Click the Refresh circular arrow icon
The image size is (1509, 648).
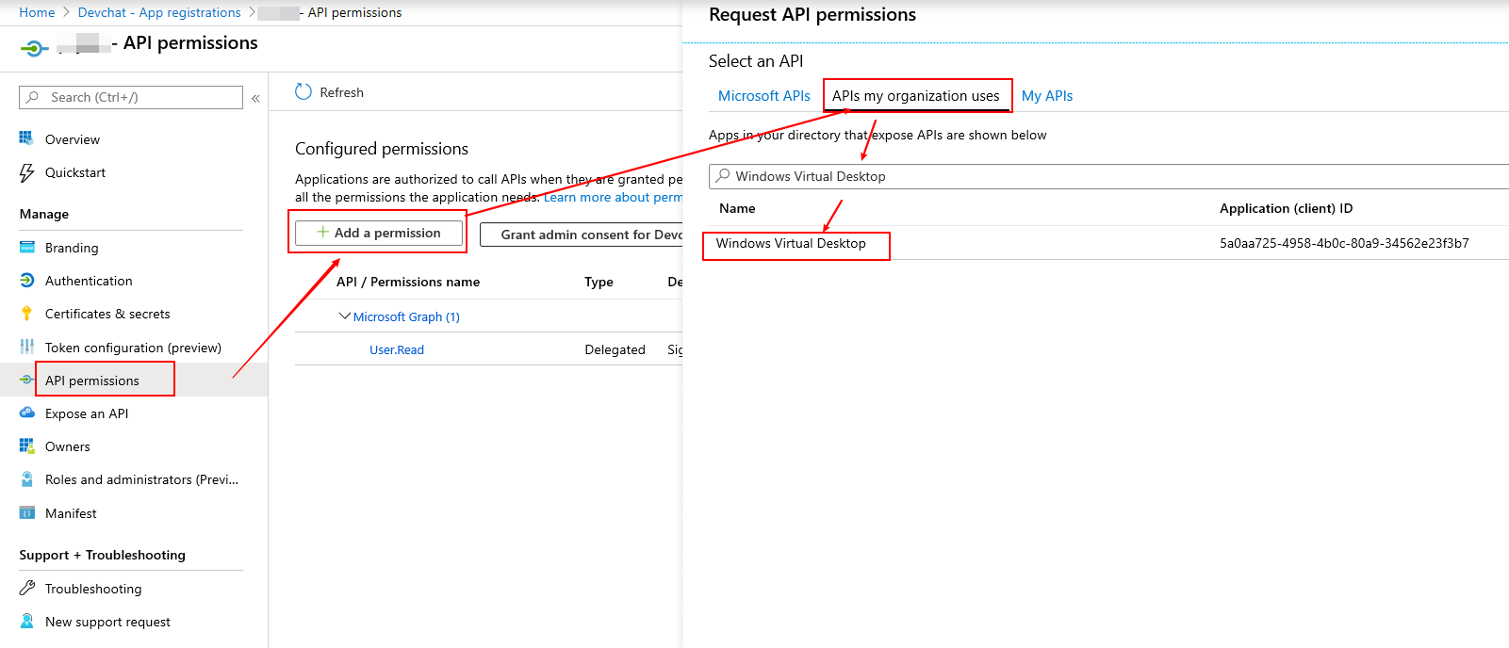tap(303, 91)
